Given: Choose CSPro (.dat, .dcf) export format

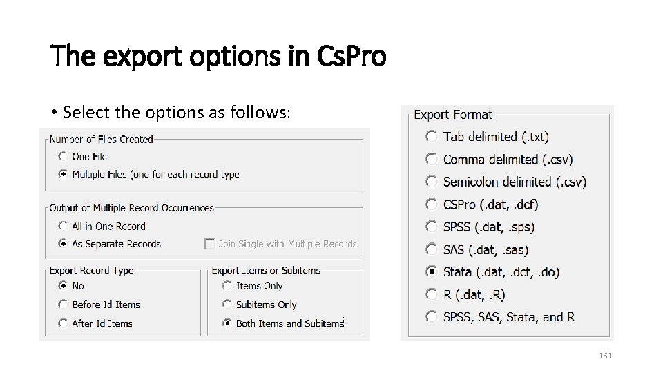Looking at the screenshot, I should (432, 204).
